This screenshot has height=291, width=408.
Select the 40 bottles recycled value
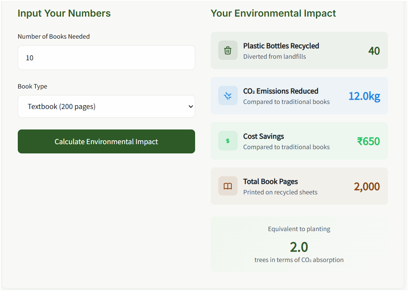click(x=374, y=51)
